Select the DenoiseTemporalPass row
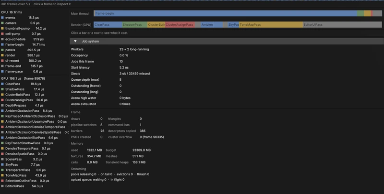384x194 pixels. click(x=26, y=149)
